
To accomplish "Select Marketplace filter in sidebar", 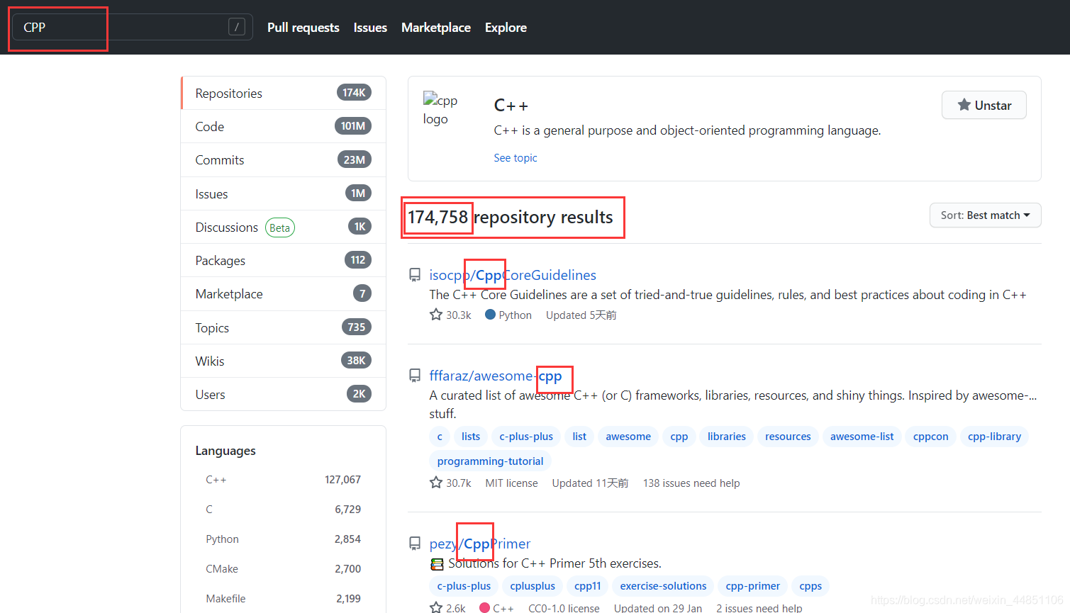I will point(284,293).
